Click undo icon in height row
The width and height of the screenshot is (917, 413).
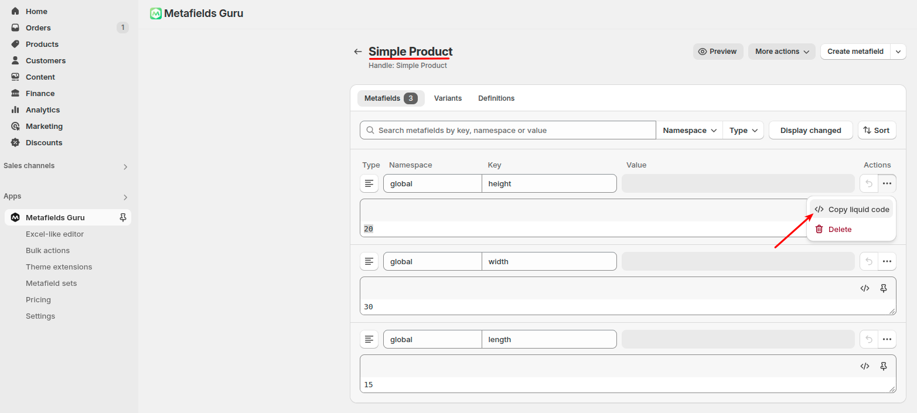(x=869, y=183)
